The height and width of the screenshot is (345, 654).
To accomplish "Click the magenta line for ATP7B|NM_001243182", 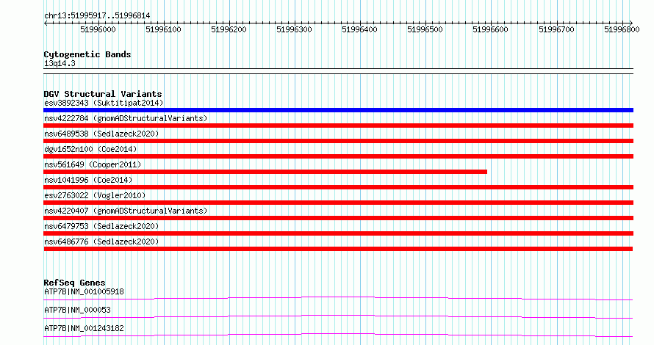I will tap(338, 335).
